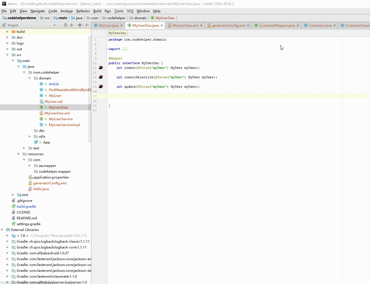
Task: Click the External Libraries icon
Action: [x=8, y=230]
